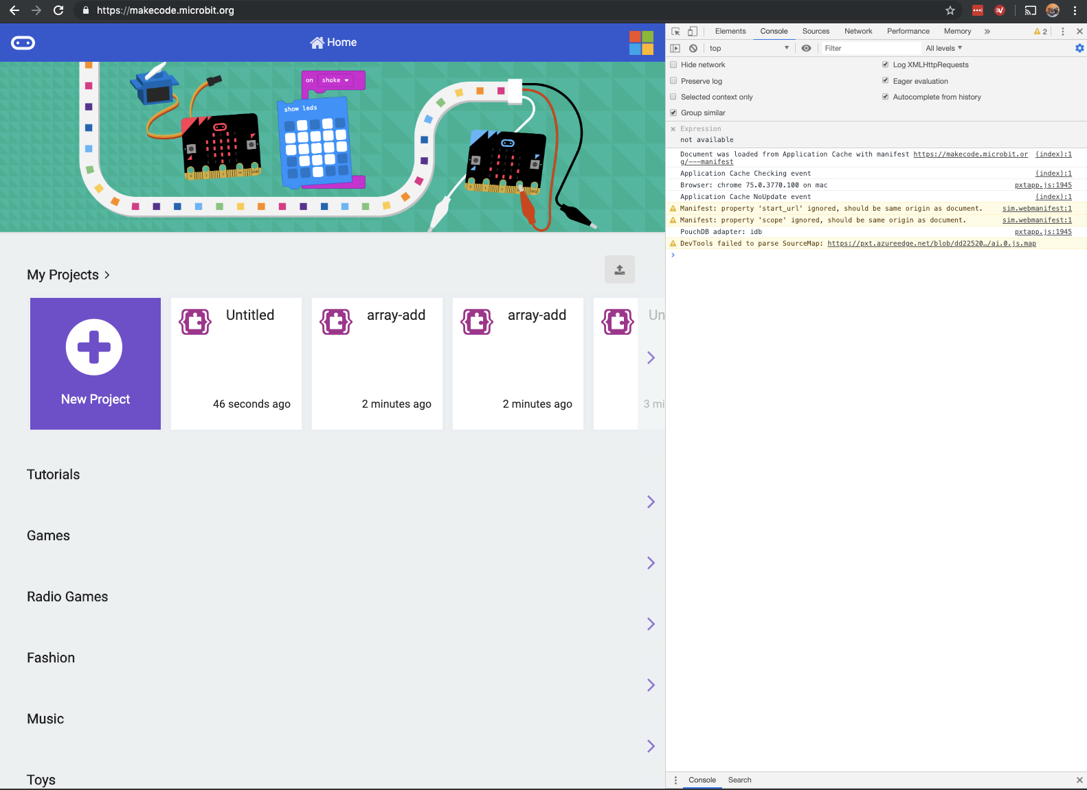Expand more DevTools tabs chevron

987,32
